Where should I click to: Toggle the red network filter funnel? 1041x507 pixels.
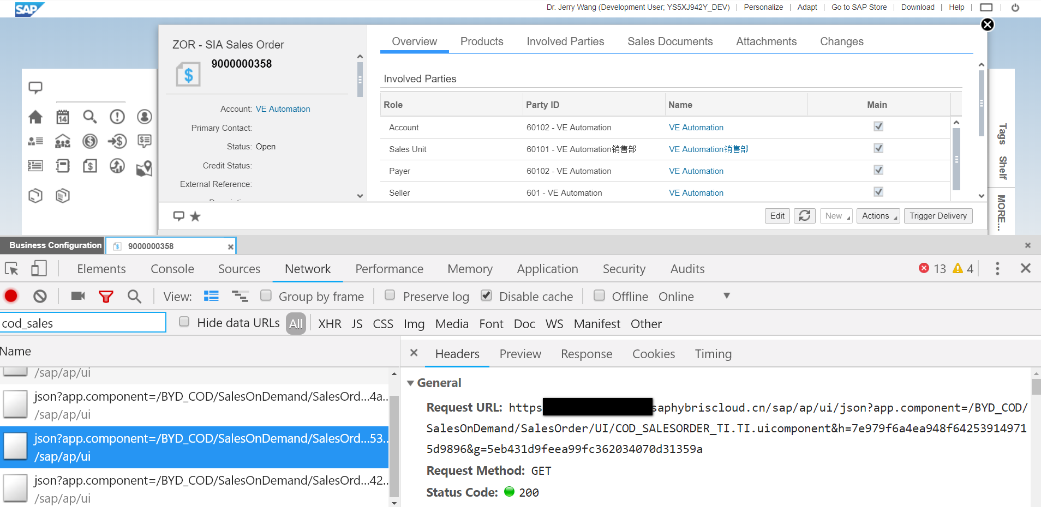106,297
